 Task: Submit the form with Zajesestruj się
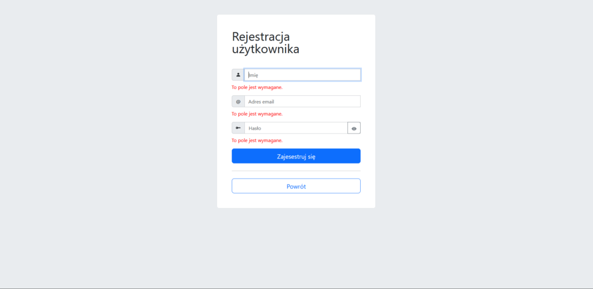pos(296,156)
